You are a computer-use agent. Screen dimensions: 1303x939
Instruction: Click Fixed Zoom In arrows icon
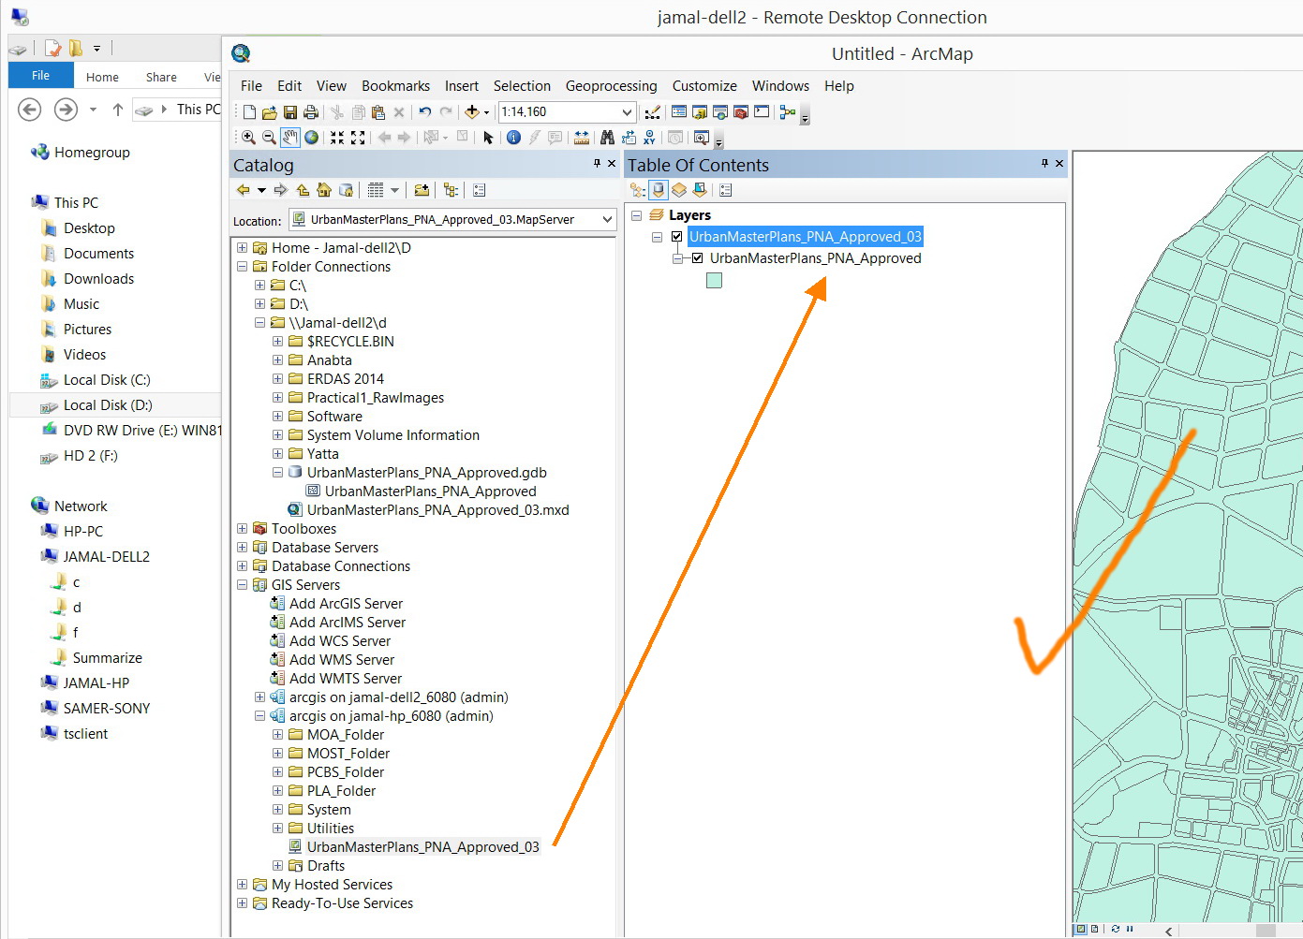337,138
